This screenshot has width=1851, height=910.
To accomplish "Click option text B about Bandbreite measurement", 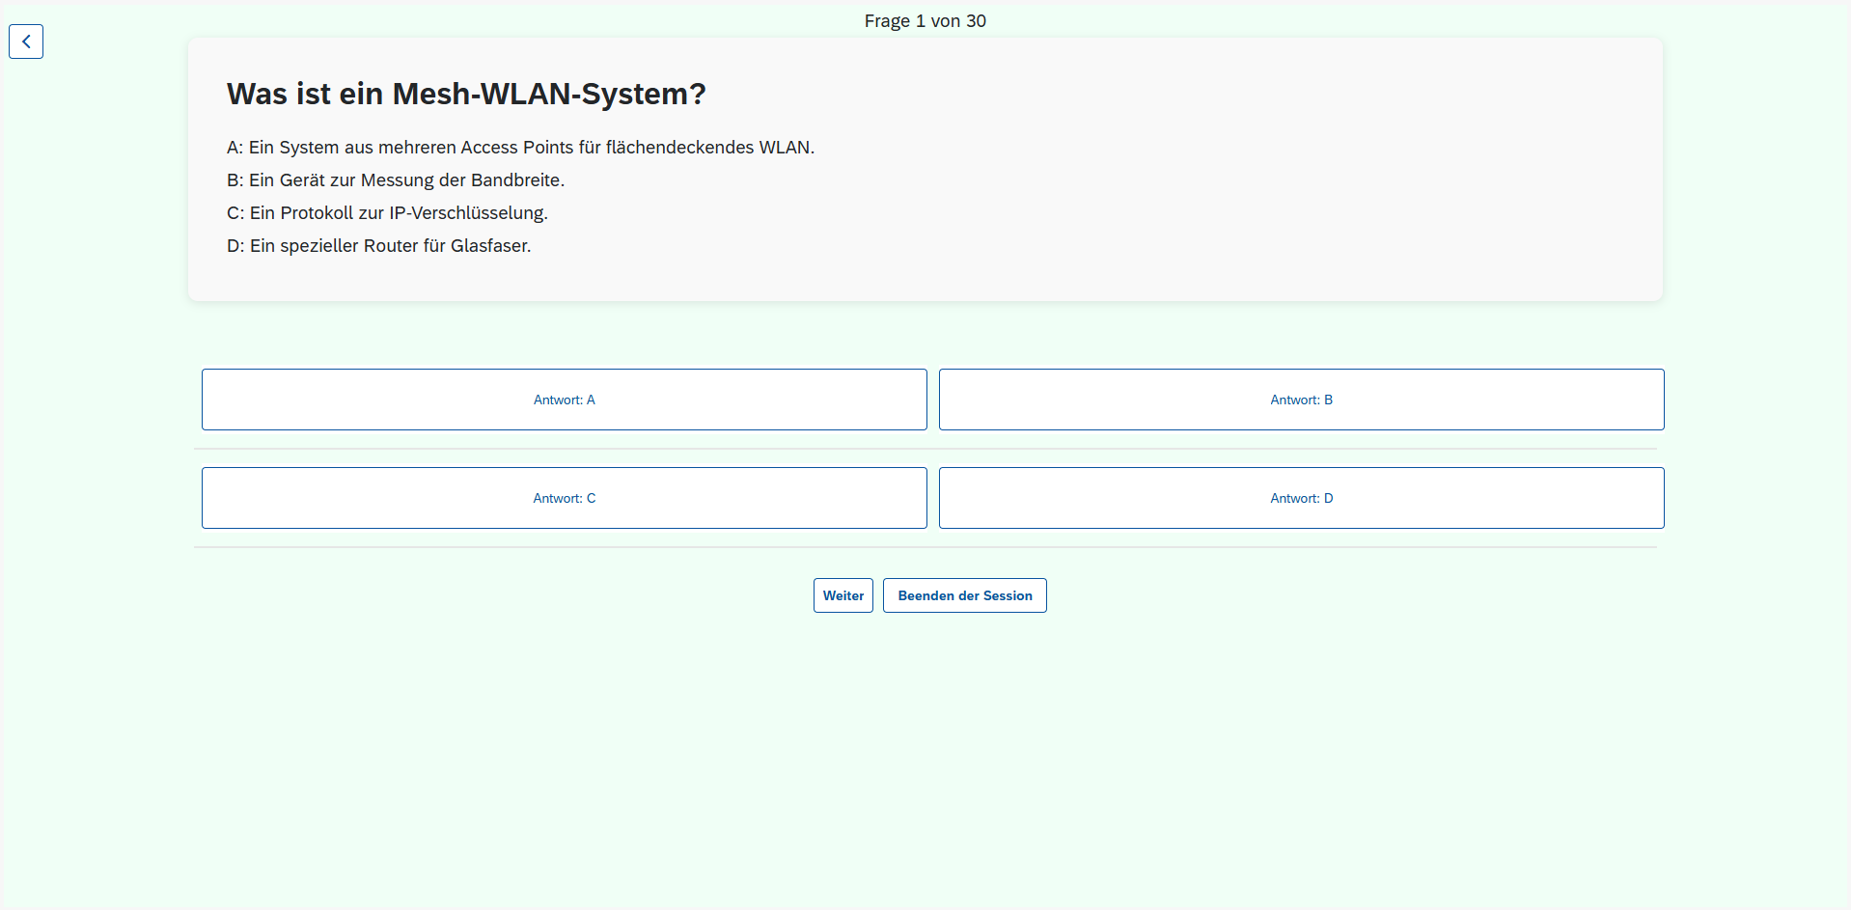I will tap(396, 180).
